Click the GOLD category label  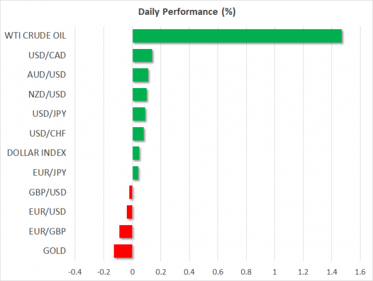(54, 251)
